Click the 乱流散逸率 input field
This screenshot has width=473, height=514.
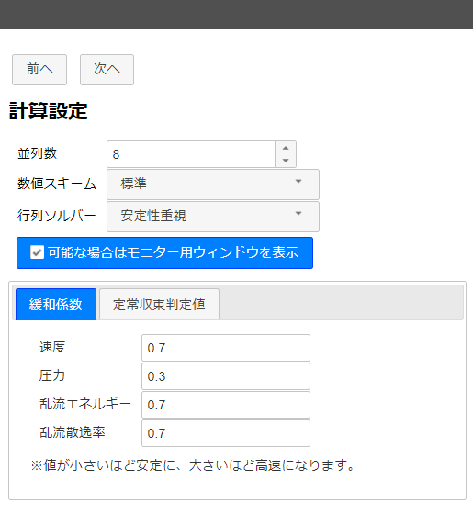[226, 433]
